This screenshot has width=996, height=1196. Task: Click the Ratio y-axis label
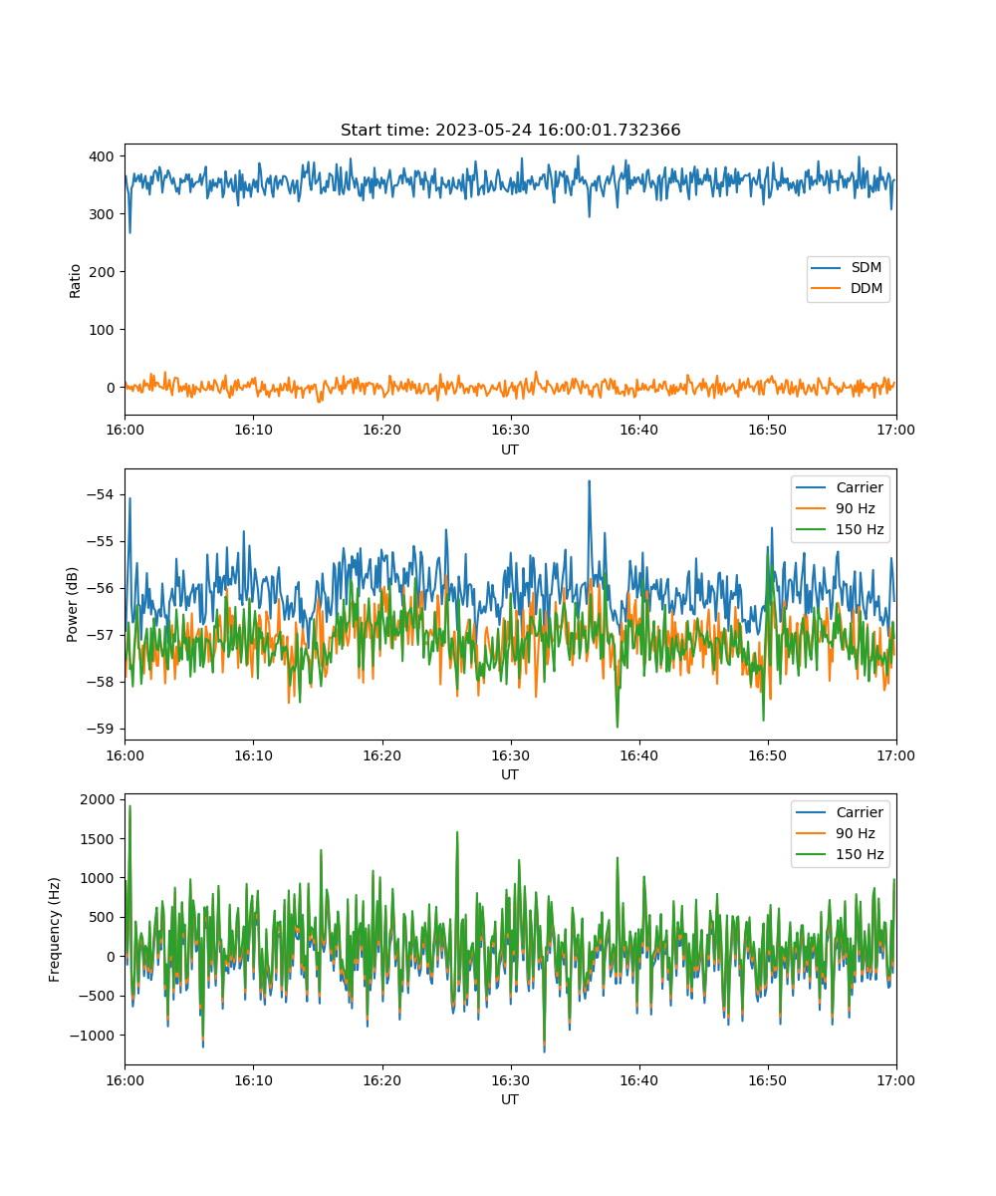coord(75,280)
